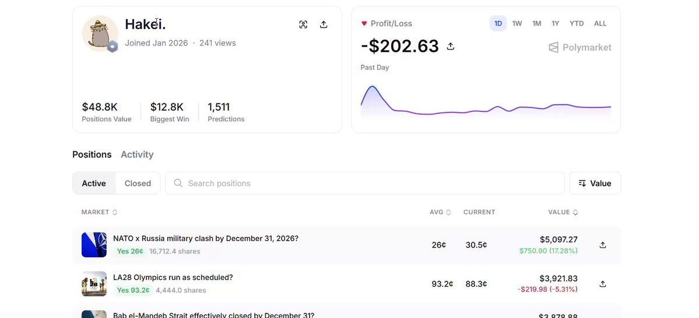Select the 1M timeframe
Image resolution: width=699 pixels, height=318 pixels.
[537, 24]
